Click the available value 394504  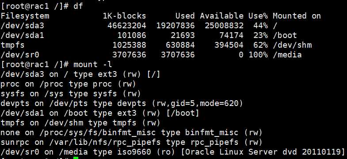pyautogui.click(x=229, y=45)
